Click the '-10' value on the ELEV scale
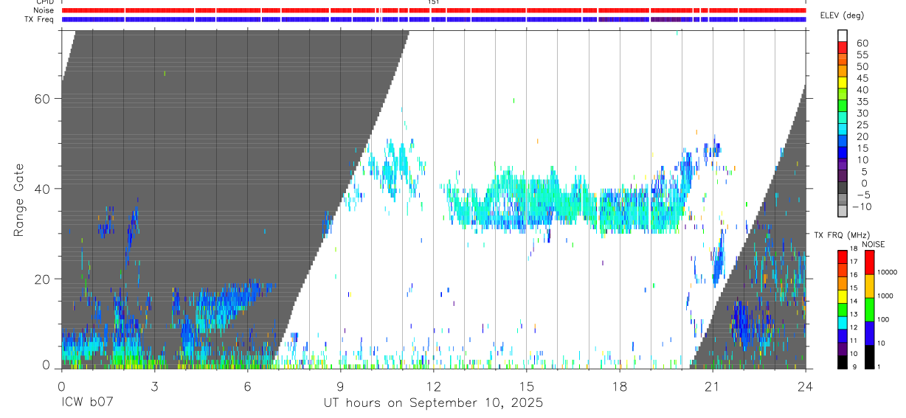Viewport: 906px width, 418px height. click(x=862, y=207)
